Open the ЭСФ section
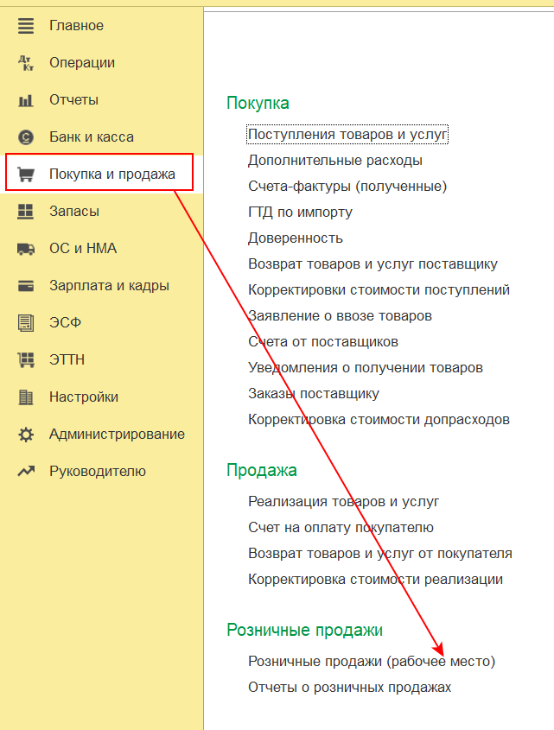The height and width of the screenshot is (730, 554). click(65, 323)
